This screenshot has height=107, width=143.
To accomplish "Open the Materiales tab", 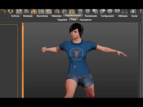I will tap(57, 16).
